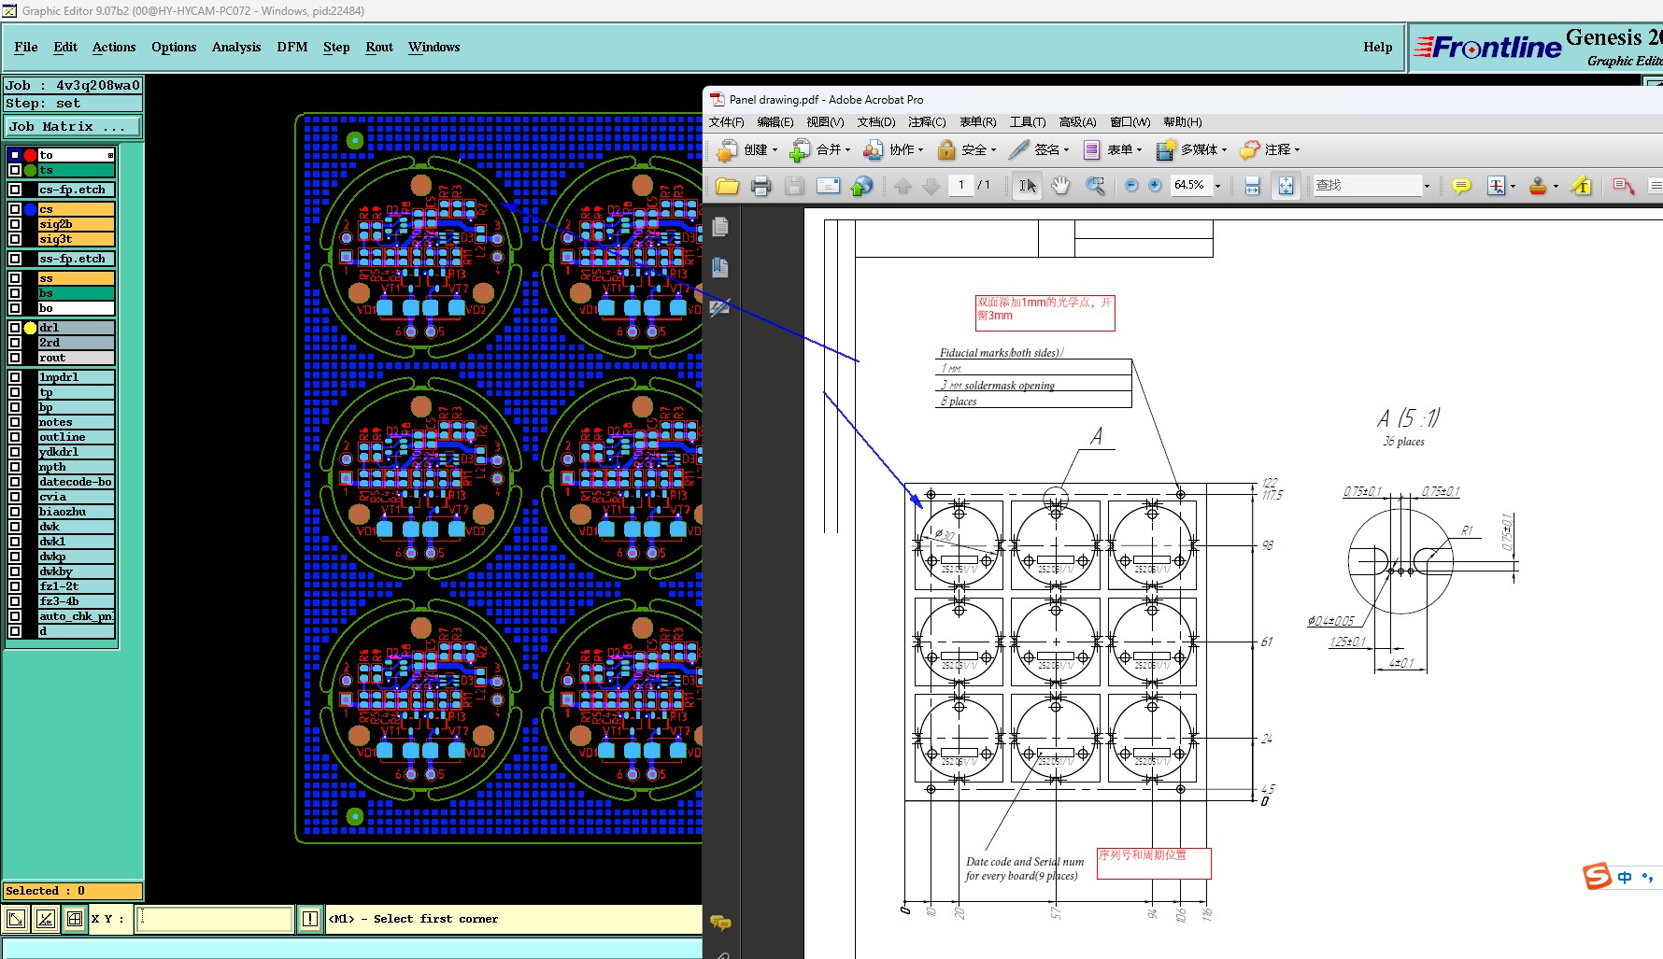
Task: Select the datecode-bo layer row
Action: (76, 482)
